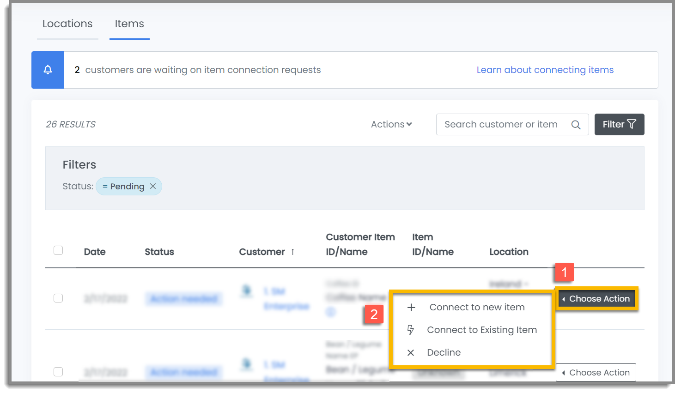This screenshot has height=393, width=675.
Task: Click the X icon beside Decline
Action: 410,353
